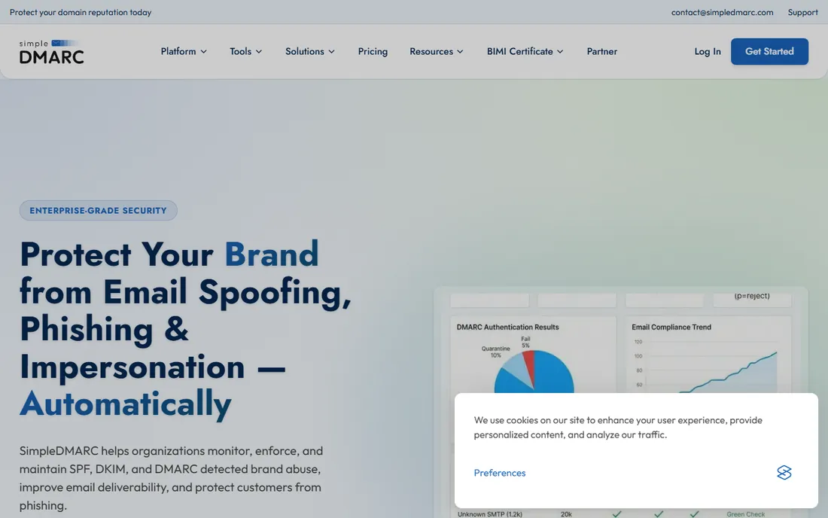The width and height of the screenshot is (828, 518).
Task: Click the Enterprise-Grade Security badge
Action: (x=98, y=210)
